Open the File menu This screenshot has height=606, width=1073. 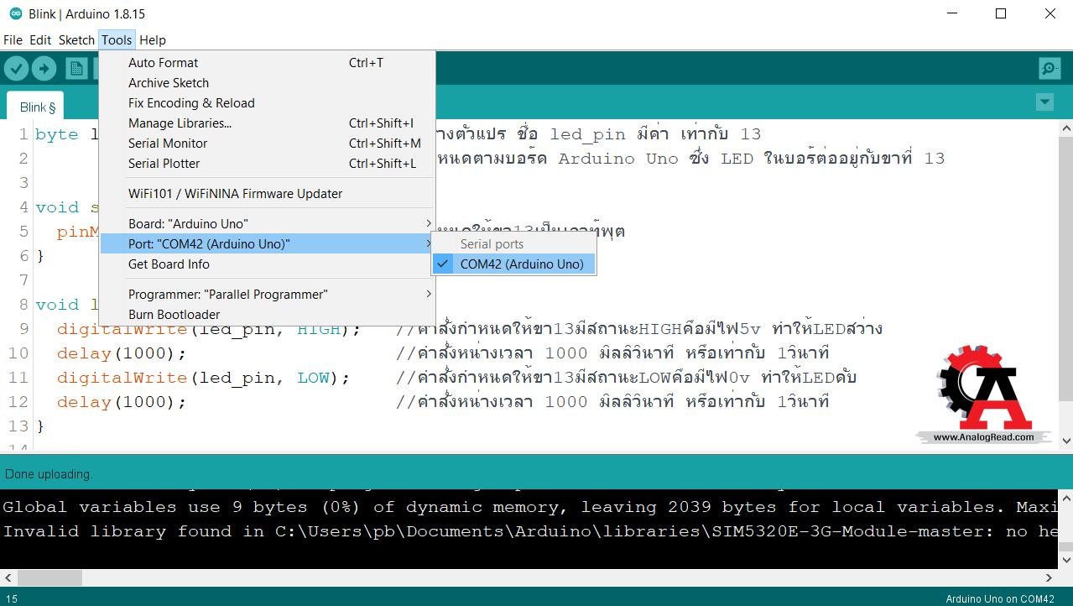(x=13, y=40)
